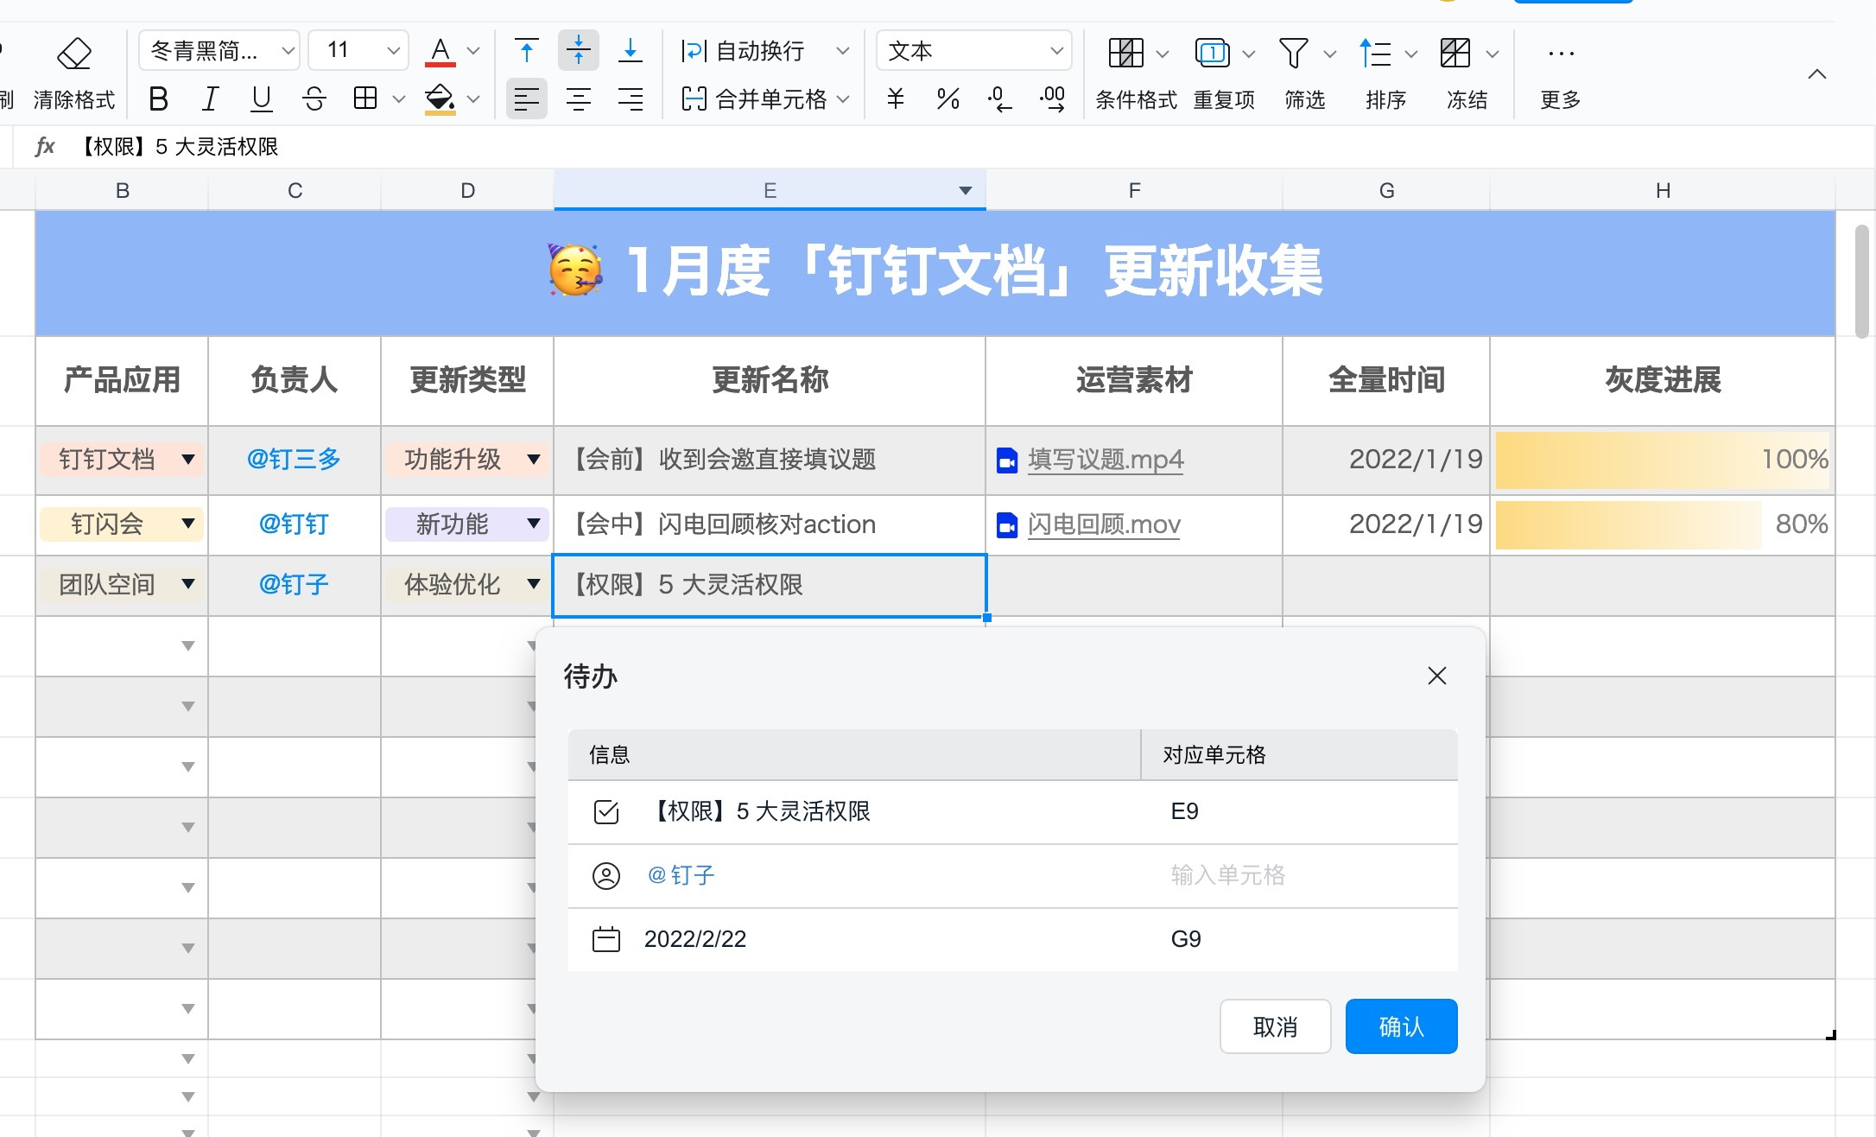Open the 文本 number format dropdown

(973, 50)
